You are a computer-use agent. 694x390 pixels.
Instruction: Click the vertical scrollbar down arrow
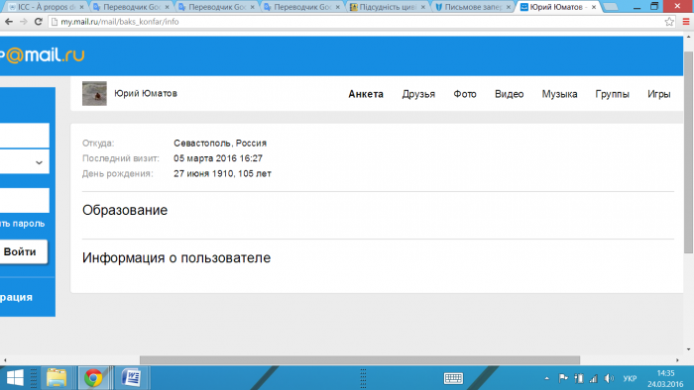point(688,349)
